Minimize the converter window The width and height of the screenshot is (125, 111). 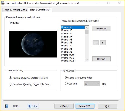[x=98, y=3]
